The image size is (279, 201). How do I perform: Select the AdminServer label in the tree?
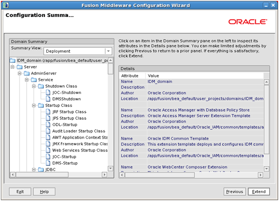point(44,74)
